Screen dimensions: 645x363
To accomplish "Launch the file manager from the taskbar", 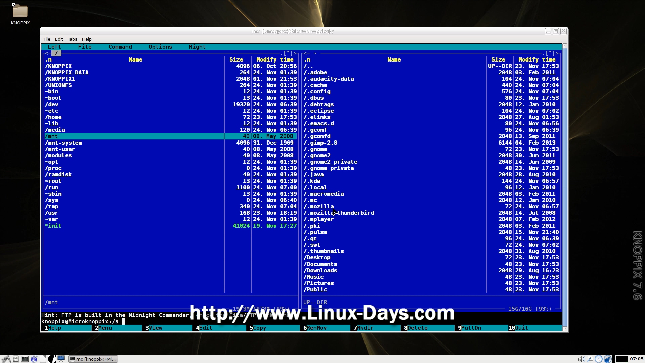I will point(16,359).
